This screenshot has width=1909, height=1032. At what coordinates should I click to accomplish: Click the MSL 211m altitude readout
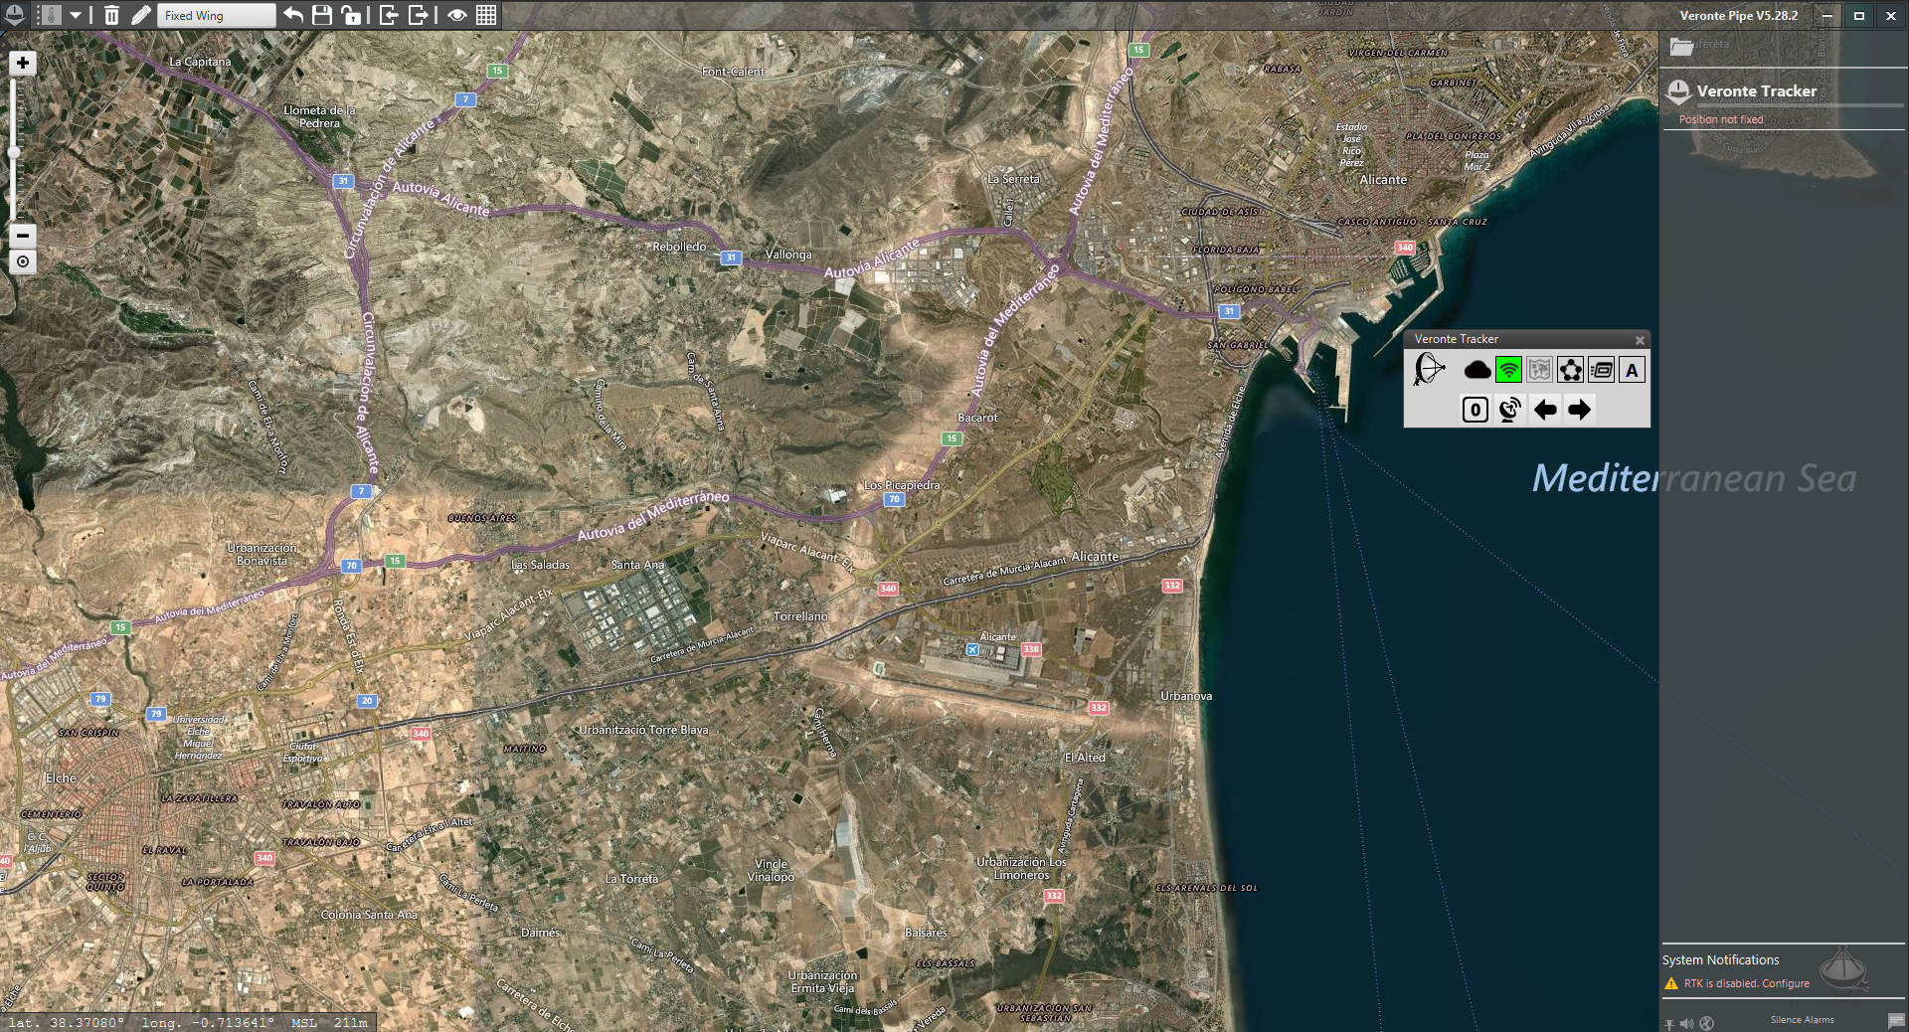(x=329, y=1022)
